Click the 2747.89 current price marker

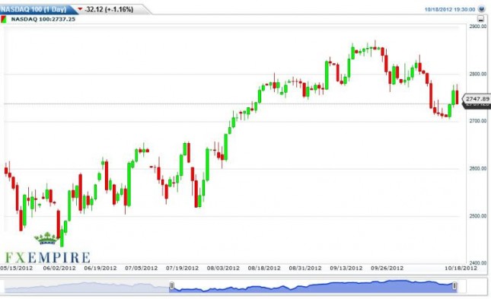[477, 99]
